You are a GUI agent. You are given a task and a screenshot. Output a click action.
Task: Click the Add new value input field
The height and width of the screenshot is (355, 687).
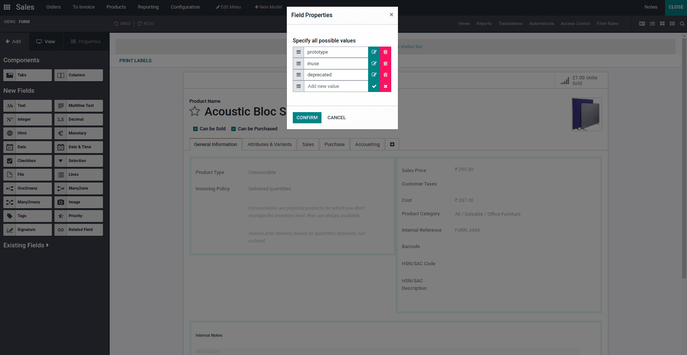click(335, 86)
